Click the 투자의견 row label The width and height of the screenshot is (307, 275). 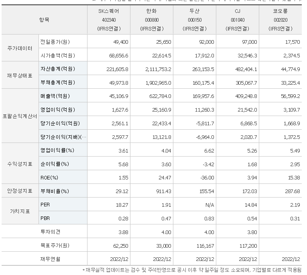coord(50,232)
